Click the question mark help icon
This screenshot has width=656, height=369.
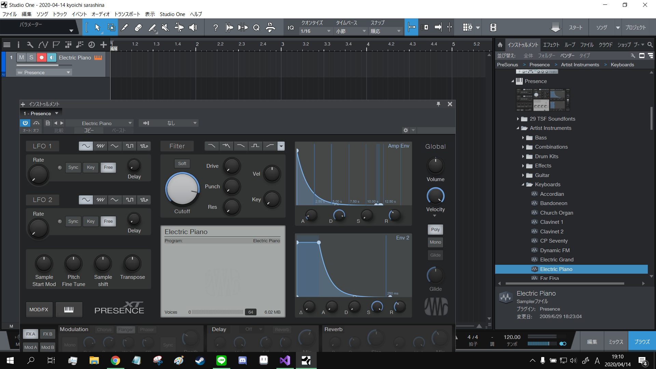(x=215, y=28)
